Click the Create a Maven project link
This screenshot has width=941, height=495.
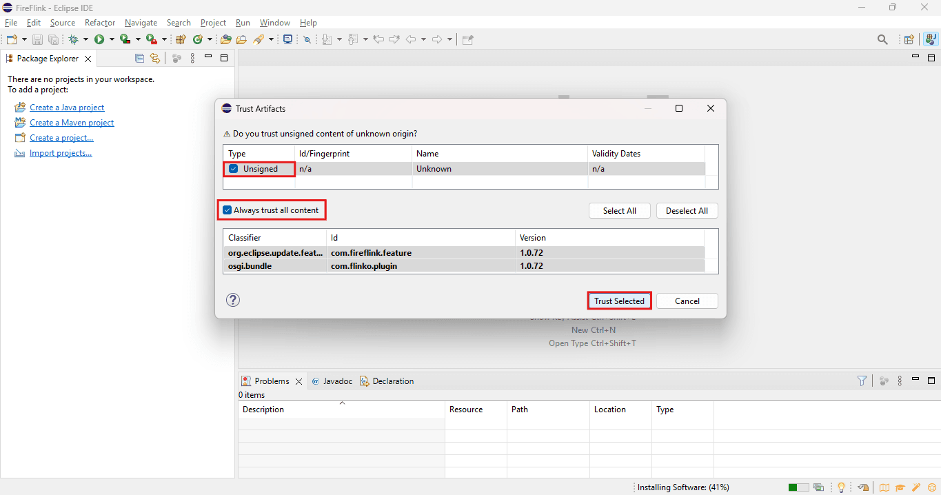[x=72, y=123]
